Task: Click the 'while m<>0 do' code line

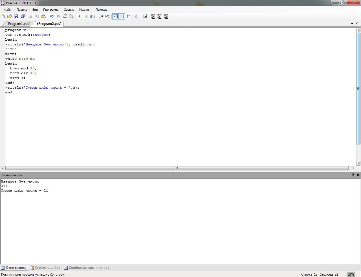Action: coord(20,59)
